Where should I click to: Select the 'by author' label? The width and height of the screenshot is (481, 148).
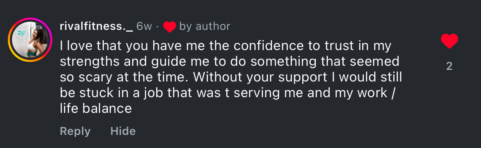205,26
